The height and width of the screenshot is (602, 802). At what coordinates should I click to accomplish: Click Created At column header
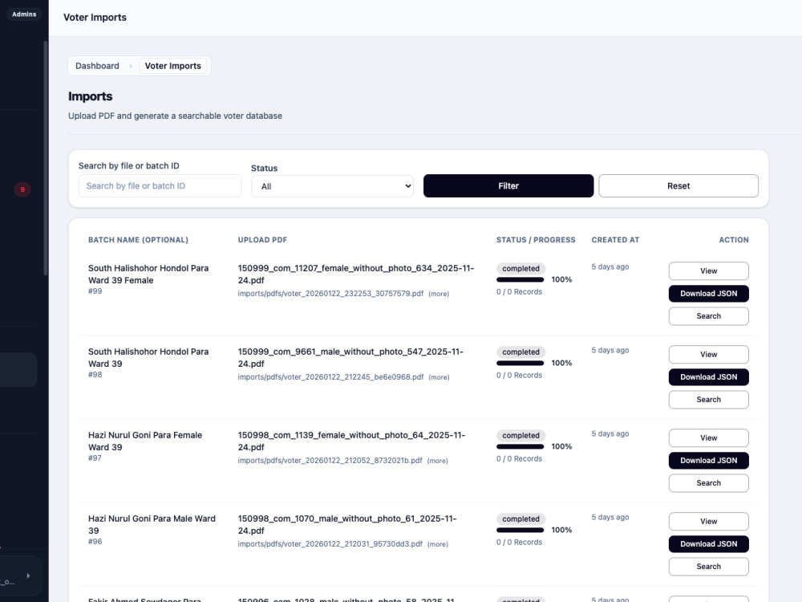(615, 239)
